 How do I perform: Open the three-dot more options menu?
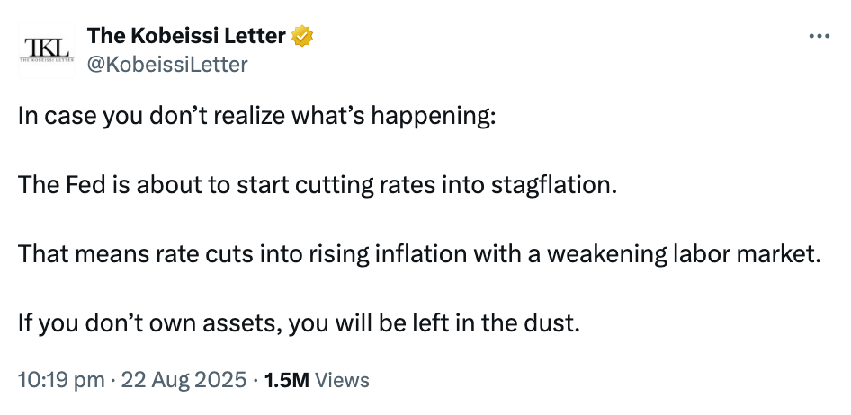(819, 37)
